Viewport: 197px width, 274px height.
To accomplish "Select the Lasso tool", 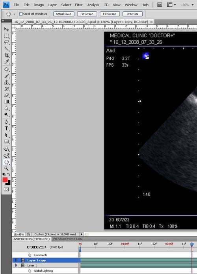I will (x=6, y=42).
